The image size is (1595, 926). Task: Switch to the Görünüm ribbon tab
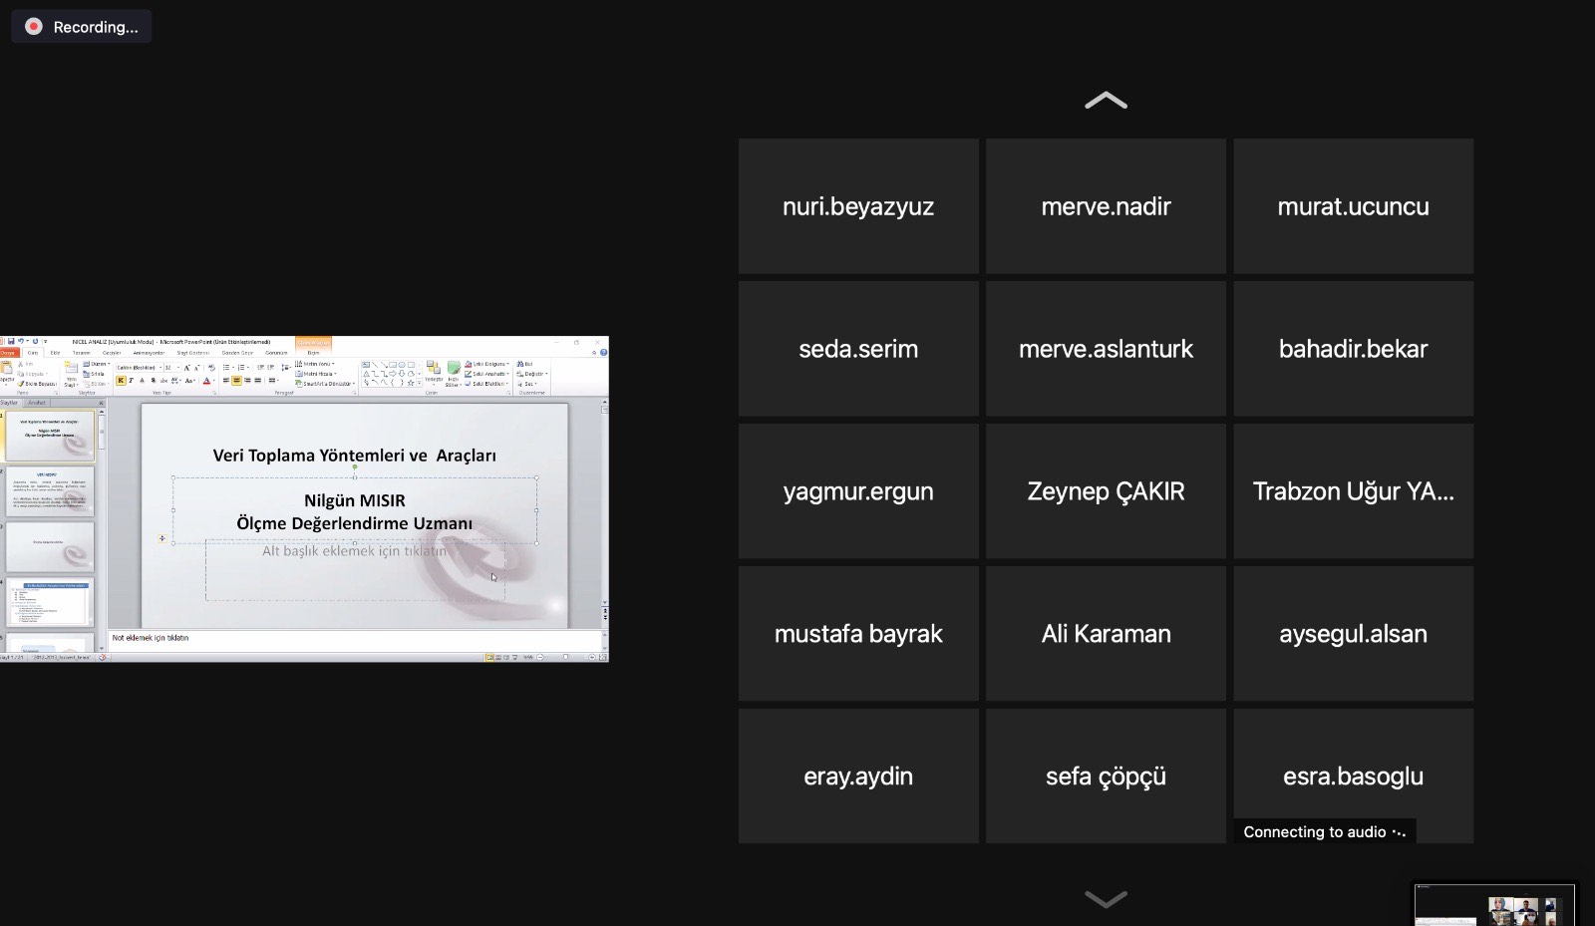point(276,353)
